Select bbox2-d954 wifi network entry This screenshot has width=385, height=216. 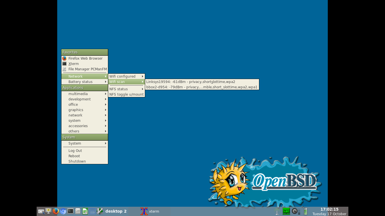pos(202,87)
